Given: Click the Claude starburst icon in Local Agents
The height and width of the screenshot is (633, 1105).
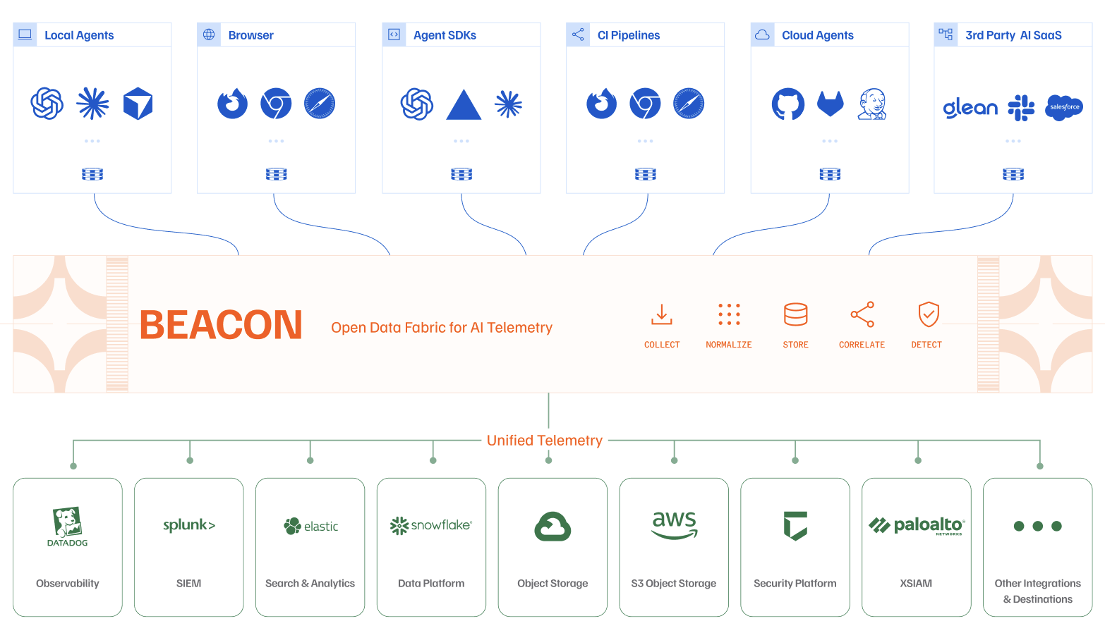Looking at the screenshot, I should pos(92,104).
